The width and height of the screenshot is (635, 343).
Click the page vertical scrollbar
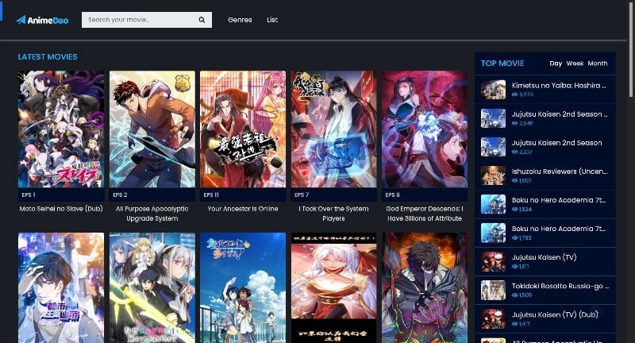pyautogui.click(x=630, y=48)
